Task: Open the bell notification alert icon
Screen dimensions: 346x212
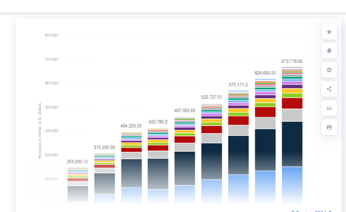Action: point(329,51)
